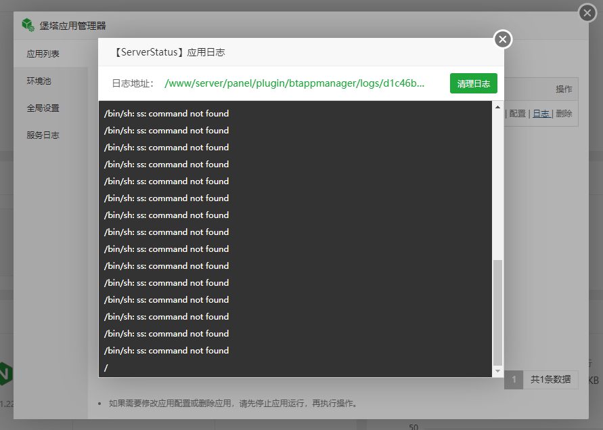The width and height of the screenshot is (603, 430).
Task: Click the 清理日志 button
Action: click(474, 83)
